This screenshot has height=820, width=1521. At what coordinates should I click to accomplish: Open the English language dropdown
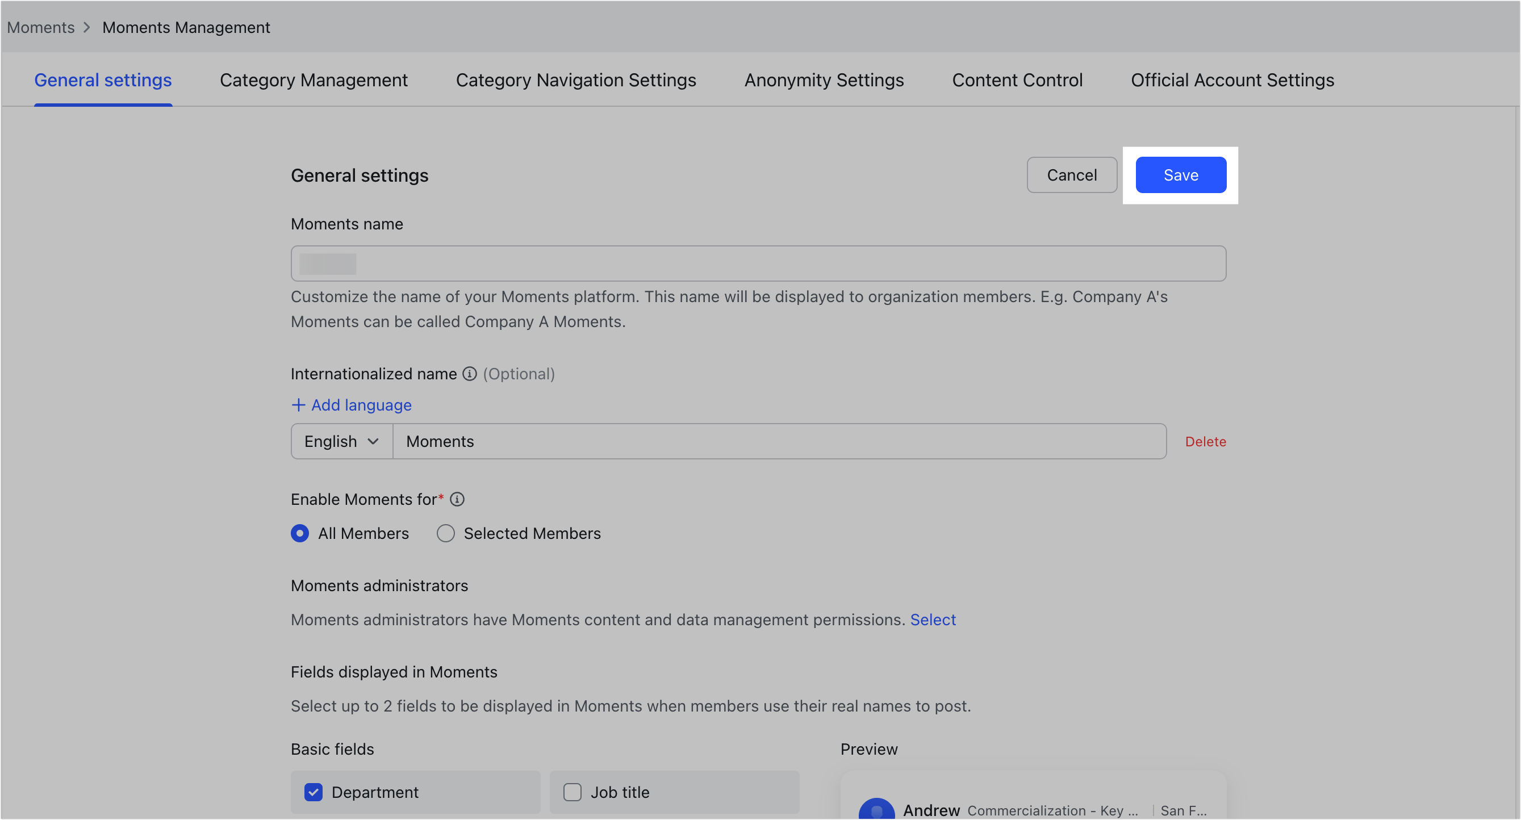[342, 442]
